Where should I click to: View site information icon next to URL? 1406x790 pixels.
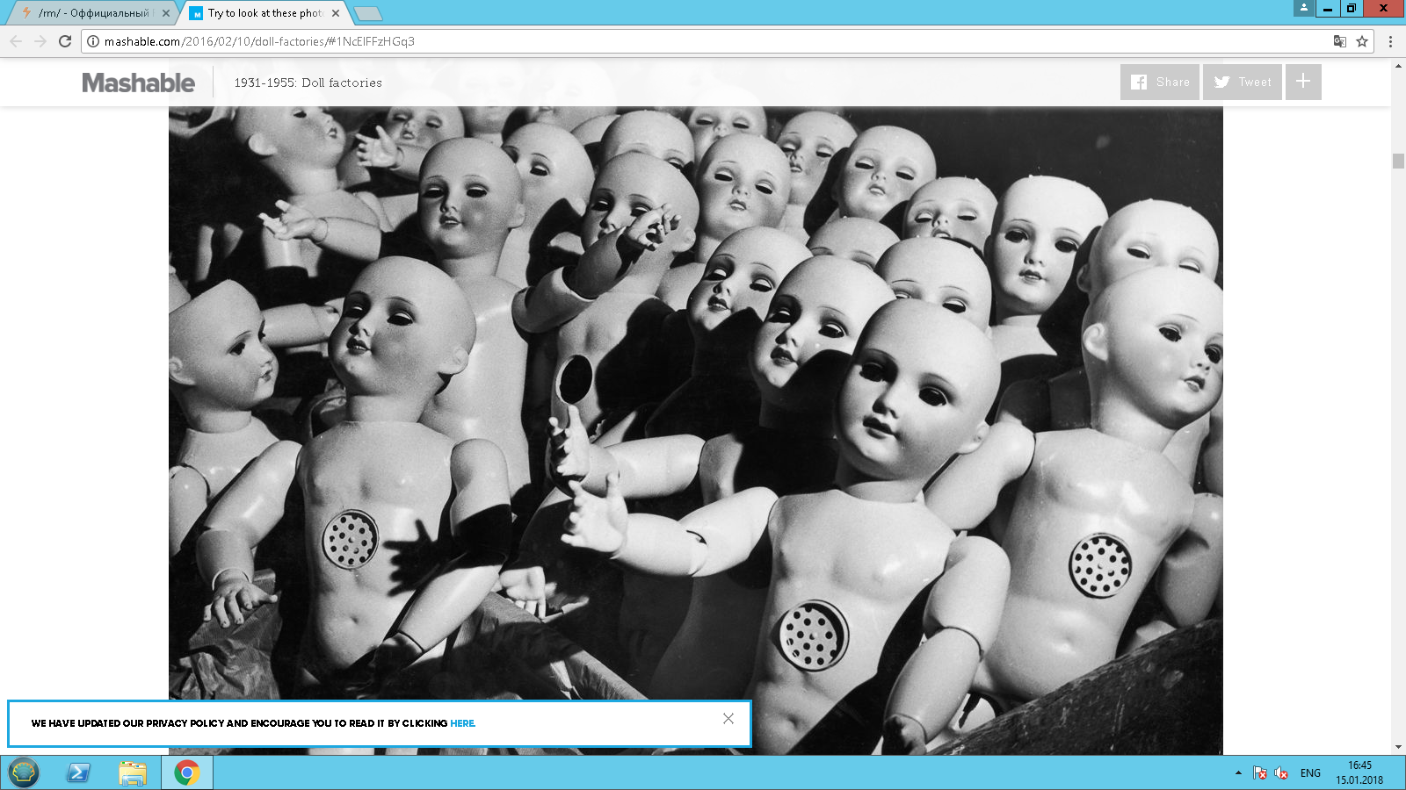coord(93,41)
